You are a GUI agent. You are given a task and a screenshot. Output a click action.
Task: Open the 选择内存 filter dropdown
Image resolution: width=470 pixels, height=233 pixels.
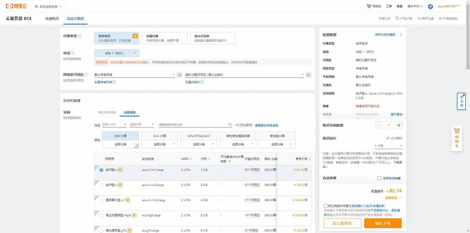click(141, 124)
